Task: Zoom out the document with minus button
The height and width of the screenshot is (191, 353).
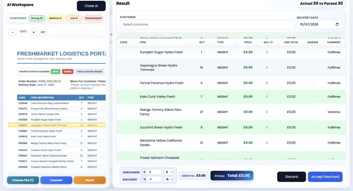Action: pos(13,32)
